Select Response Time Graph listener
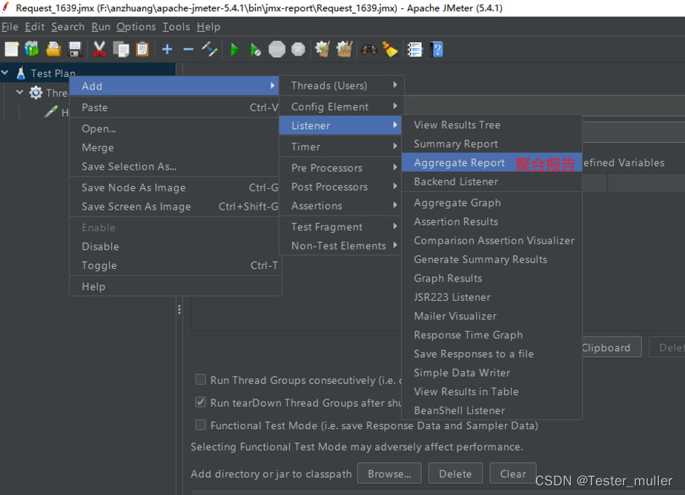Image resolution: width=685 pixels, height=495 pixels. click(492, 335)
